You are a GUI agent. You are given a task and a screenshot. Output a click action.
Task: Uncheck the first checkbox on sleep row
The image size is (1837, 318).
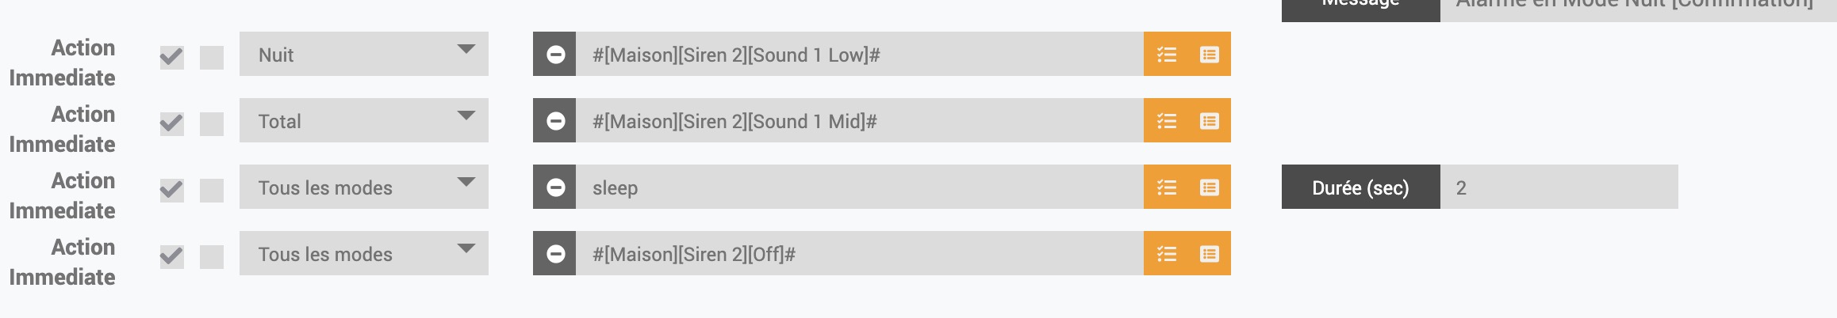[x=172, y=190]
